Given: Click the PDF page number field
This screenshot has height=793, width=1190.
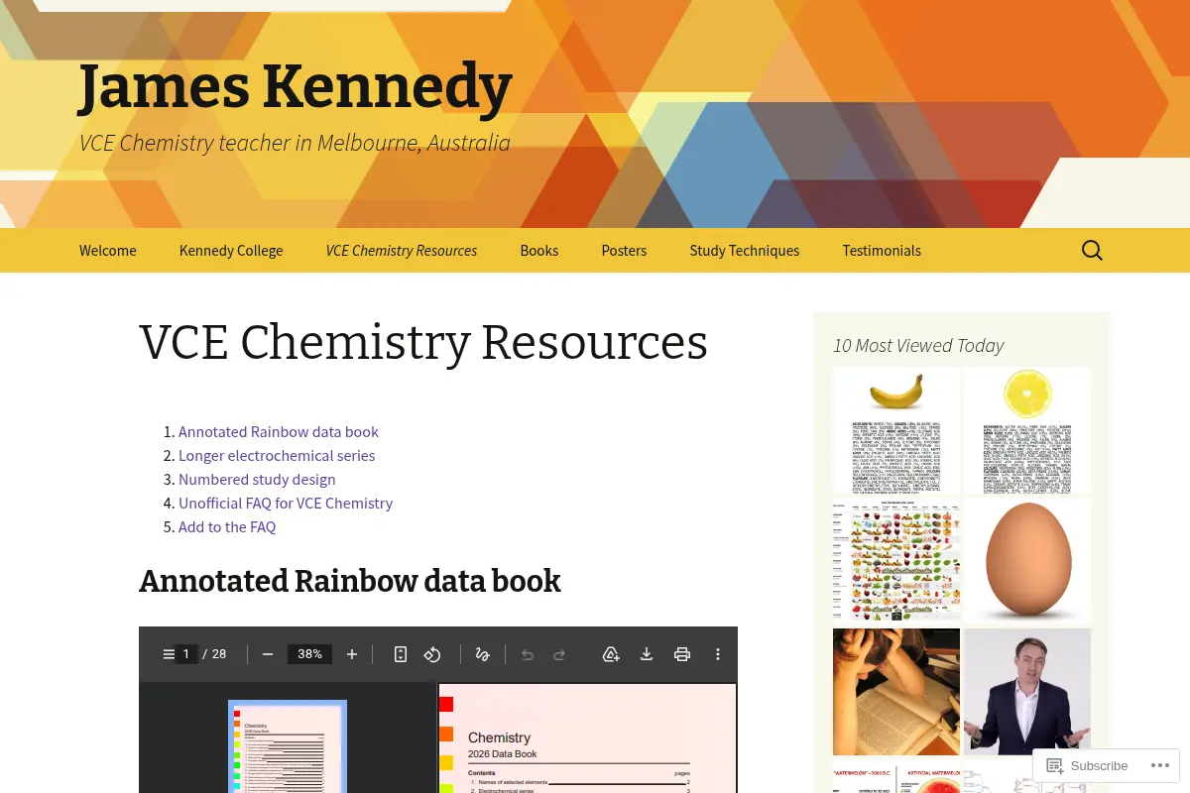Looking at the screenshot, I should [x=186, y=654].
